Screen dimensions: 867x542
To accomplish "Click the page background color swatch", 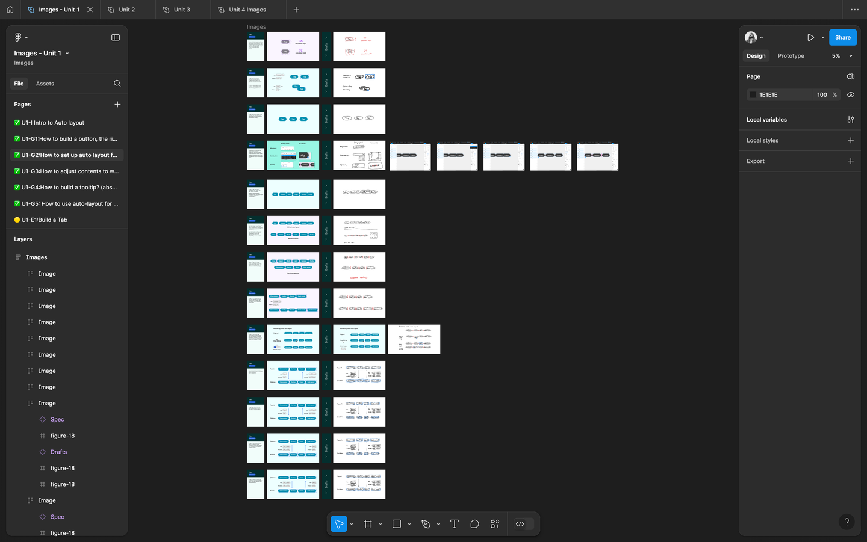I will (753, 95).
